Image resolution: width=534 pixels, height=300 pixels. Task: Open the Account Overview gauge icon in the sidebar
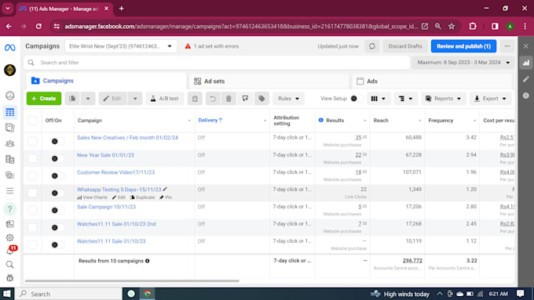tap(10, 96)
